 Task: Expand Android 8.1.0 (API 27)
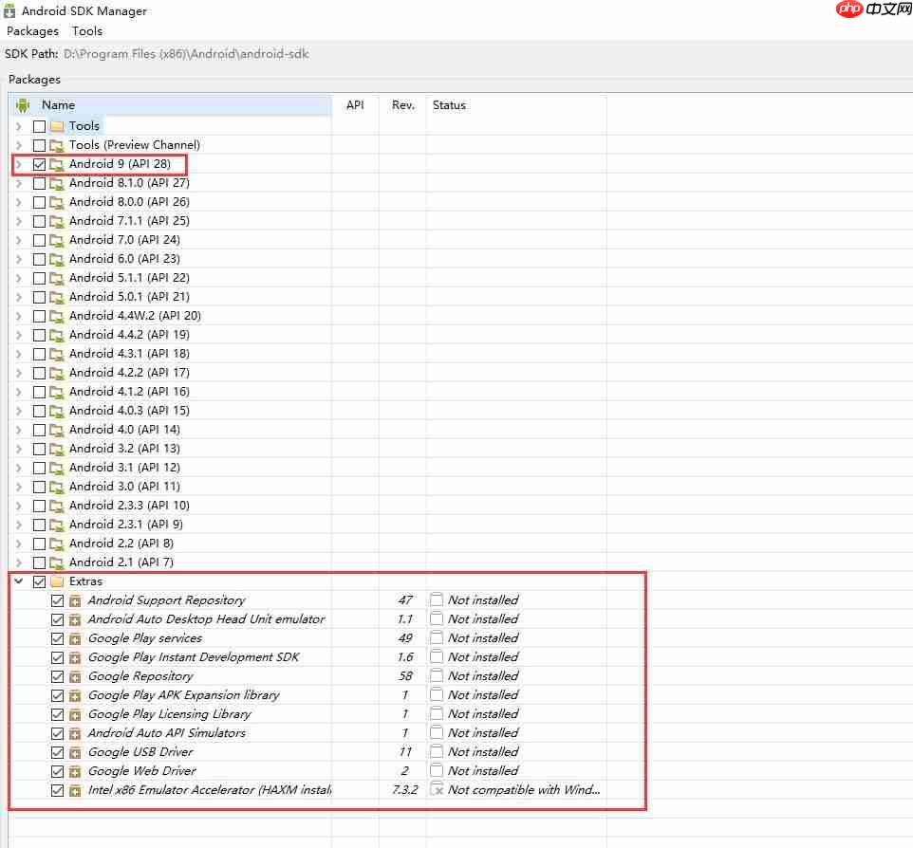18,182
